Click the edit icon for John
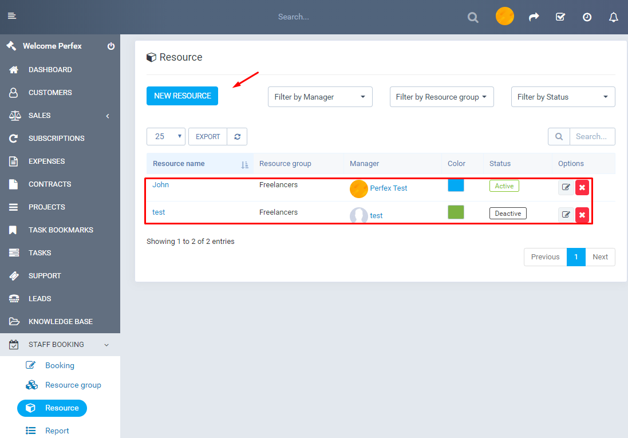628x438 pixels. click(566, 187)
